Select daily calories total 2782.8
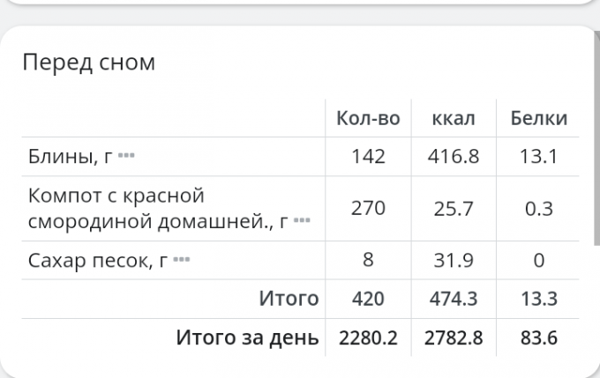600x378 pixels. click(454, 337)
